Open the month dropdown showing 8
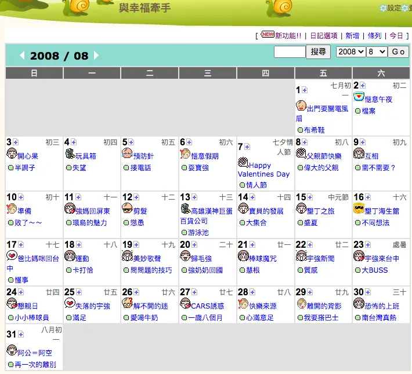This screenshot has height=374, width=412. point(377,52)
